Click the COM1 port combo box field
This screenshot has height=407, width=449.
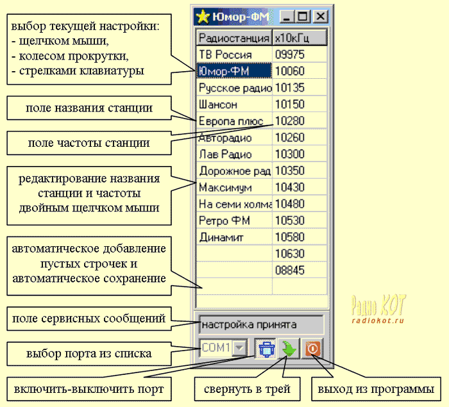tap(223, 348)
